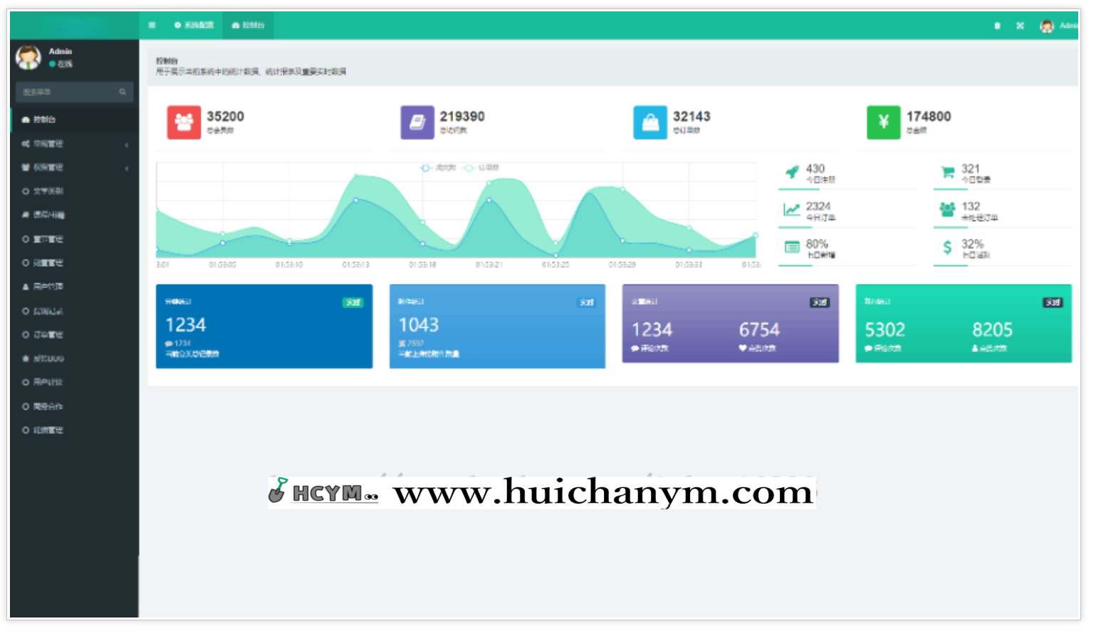Expand the second sidebar menu item with chevron
This screenshot has height=636, width=1096.
click(x=74, y=144)
